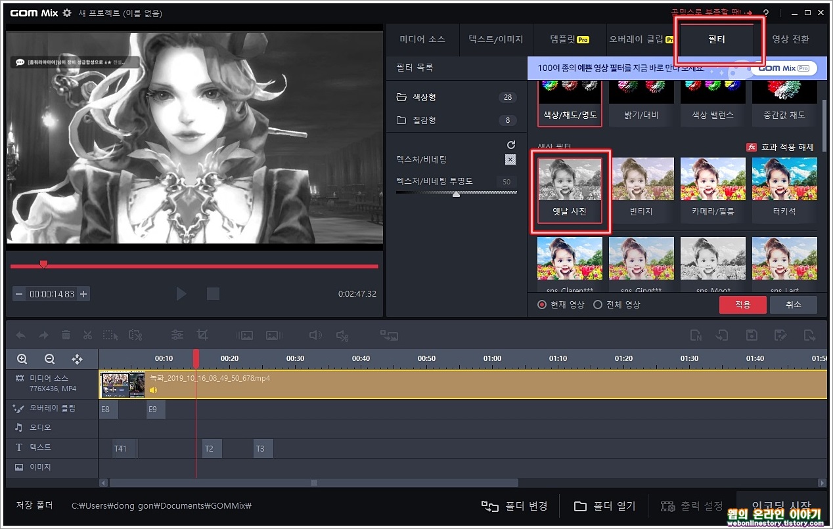Screen dimensions: 833x529
Task: Create new project icon
Action: click(696, 335)
